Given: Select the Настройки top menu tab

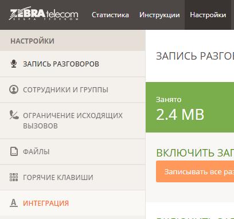Looking at the screenshot, I should pyautogui.click(x=208, y=15).
